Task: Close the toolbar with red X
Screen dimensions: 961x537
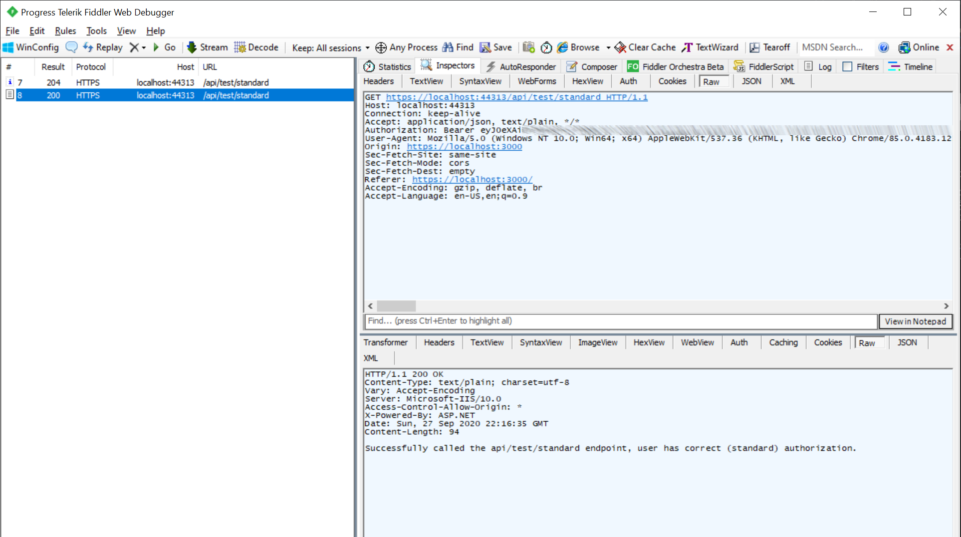Action: pyautogui.click(x=950, y=47)
